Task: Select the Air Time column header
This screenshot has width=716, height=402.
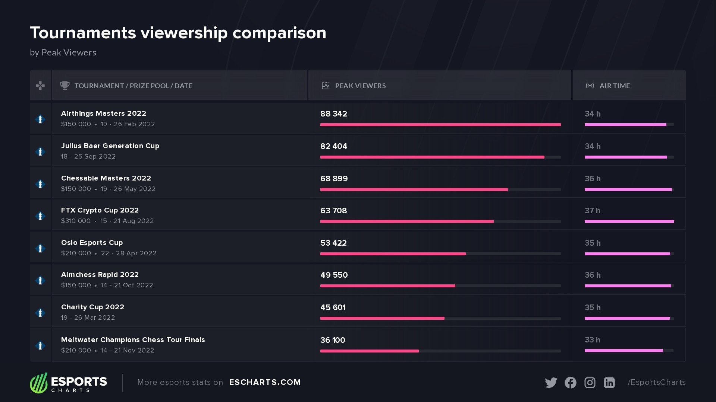Action: [x=614, y=86]
